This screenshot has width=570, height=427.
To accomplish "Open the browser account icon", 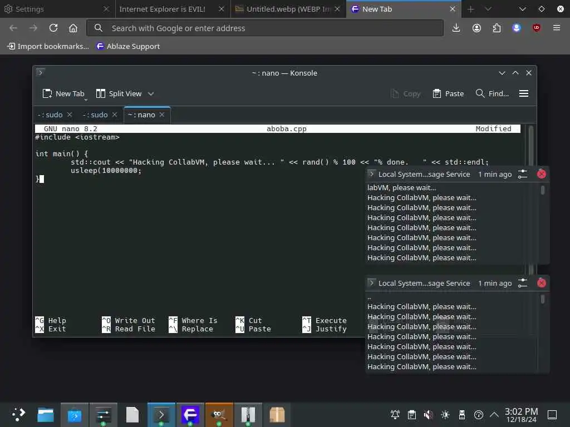I will coord(476,28).
